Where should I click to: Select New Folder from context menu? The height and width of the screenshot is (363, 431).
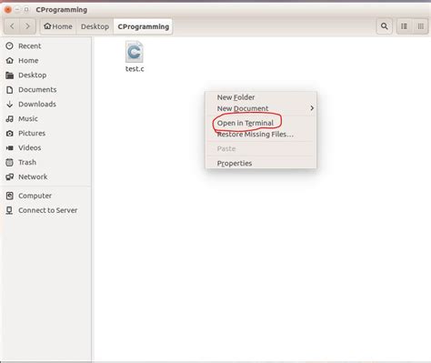[236, 97]
